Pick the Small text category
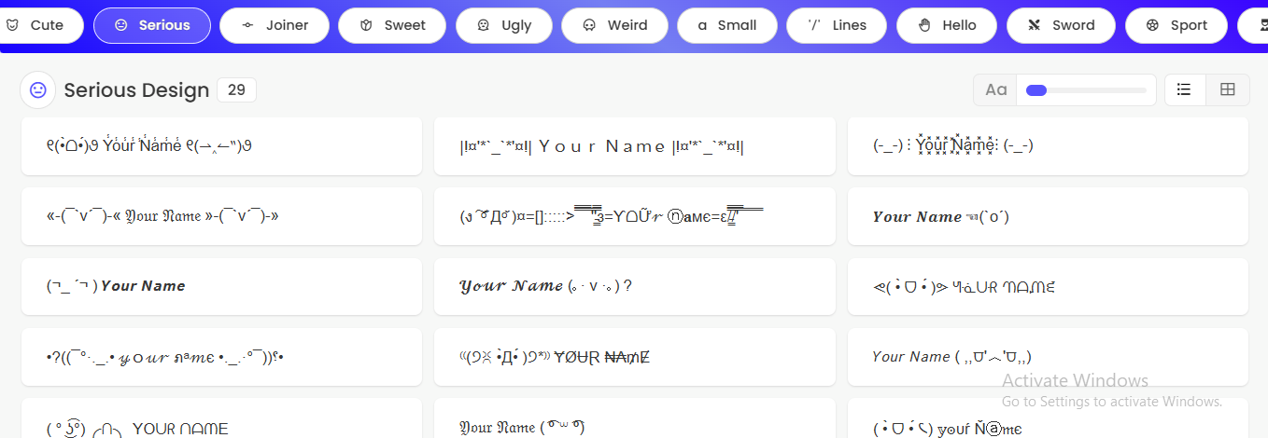The image size is (1268, 438). point(726,25)
